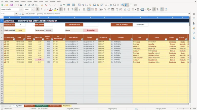This screenshot has width=197, height=110.
Task: Toggle Print Preview icon
Action: point(25,5)
